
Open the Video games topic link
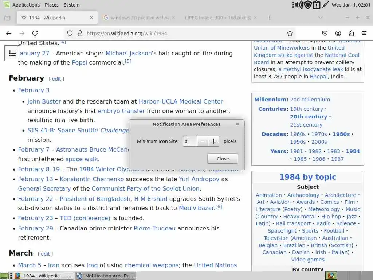(x=308, y=260)
